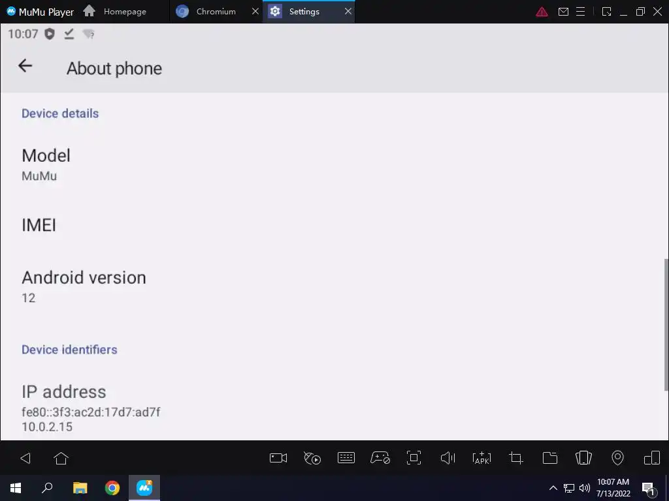This screenshot has width=669, height=501.
Task: Open the system tray volume icon
Action: (x=585, y=488)
